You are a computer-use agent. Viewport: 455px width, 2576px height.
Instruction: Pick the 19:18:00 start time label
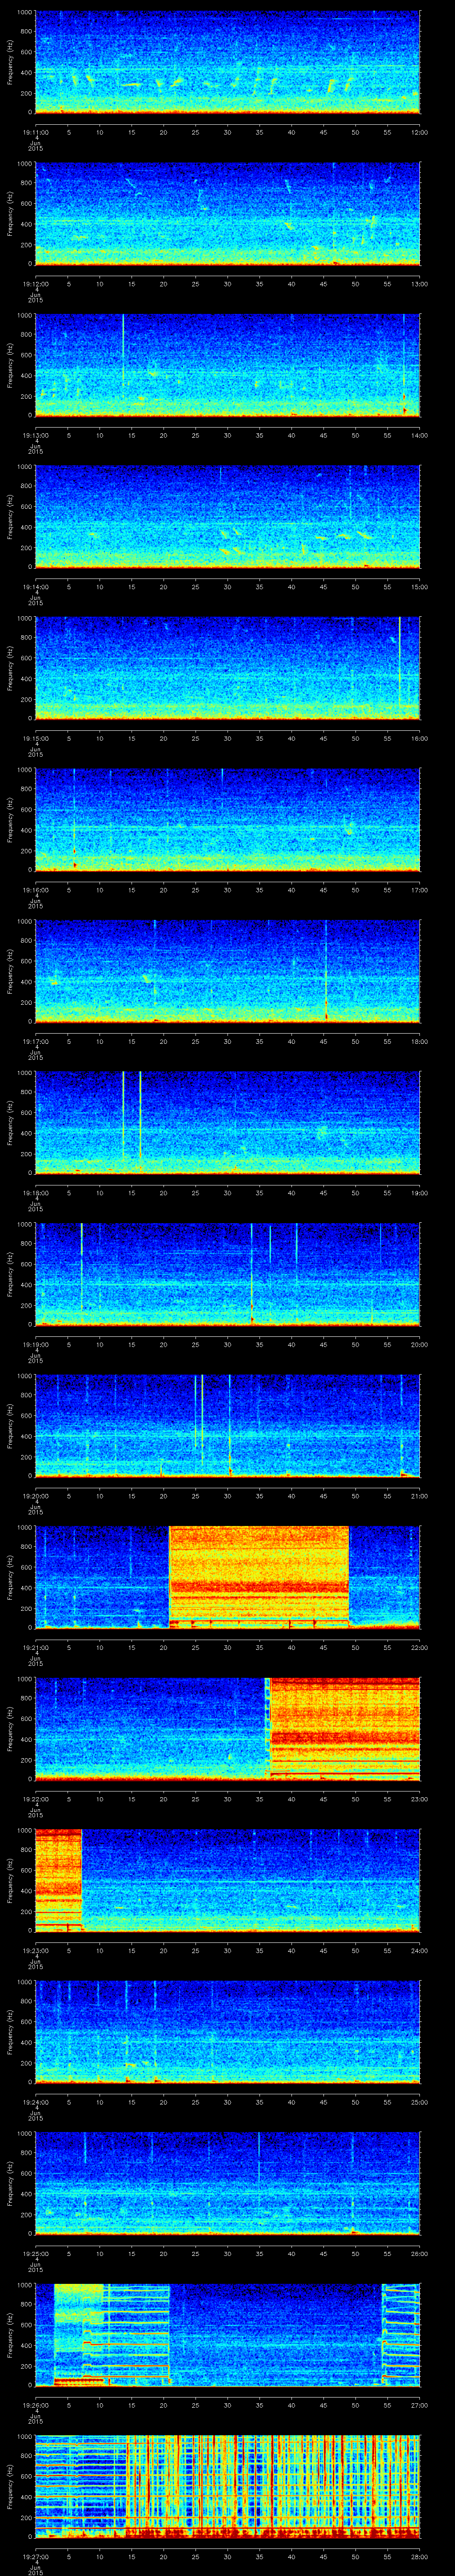coord(35,1192)
